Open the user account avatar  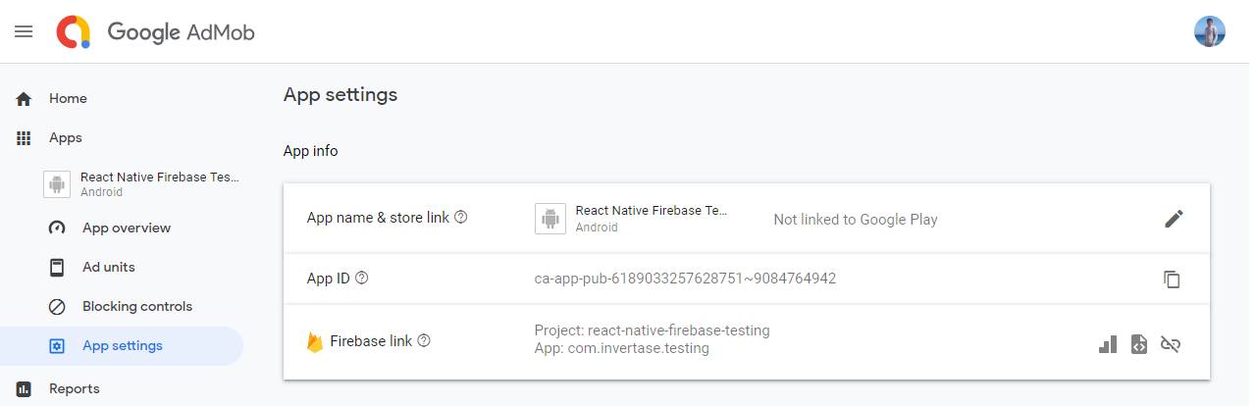pyautogui.click(x=1209, y=31)
